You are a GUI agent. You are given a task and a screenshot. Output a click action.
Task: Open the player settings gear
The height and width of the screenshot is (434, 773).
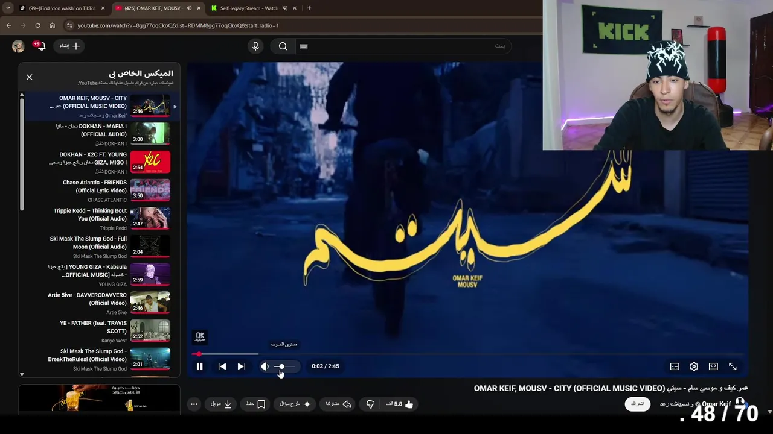tap(694, 366)
